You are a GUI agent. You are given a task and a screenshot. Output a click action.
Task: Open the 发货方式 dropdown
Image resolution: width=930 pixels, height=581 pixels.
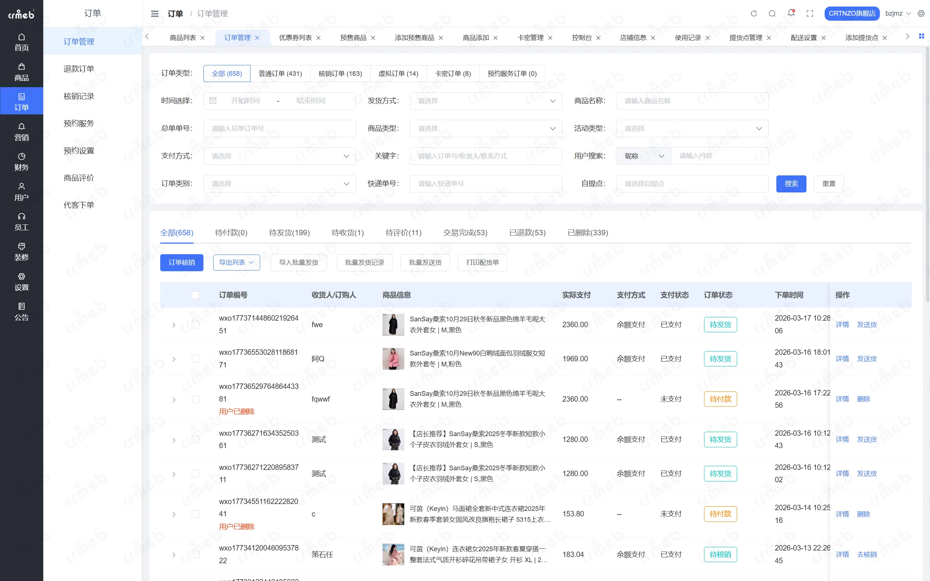tap(486, 101)
